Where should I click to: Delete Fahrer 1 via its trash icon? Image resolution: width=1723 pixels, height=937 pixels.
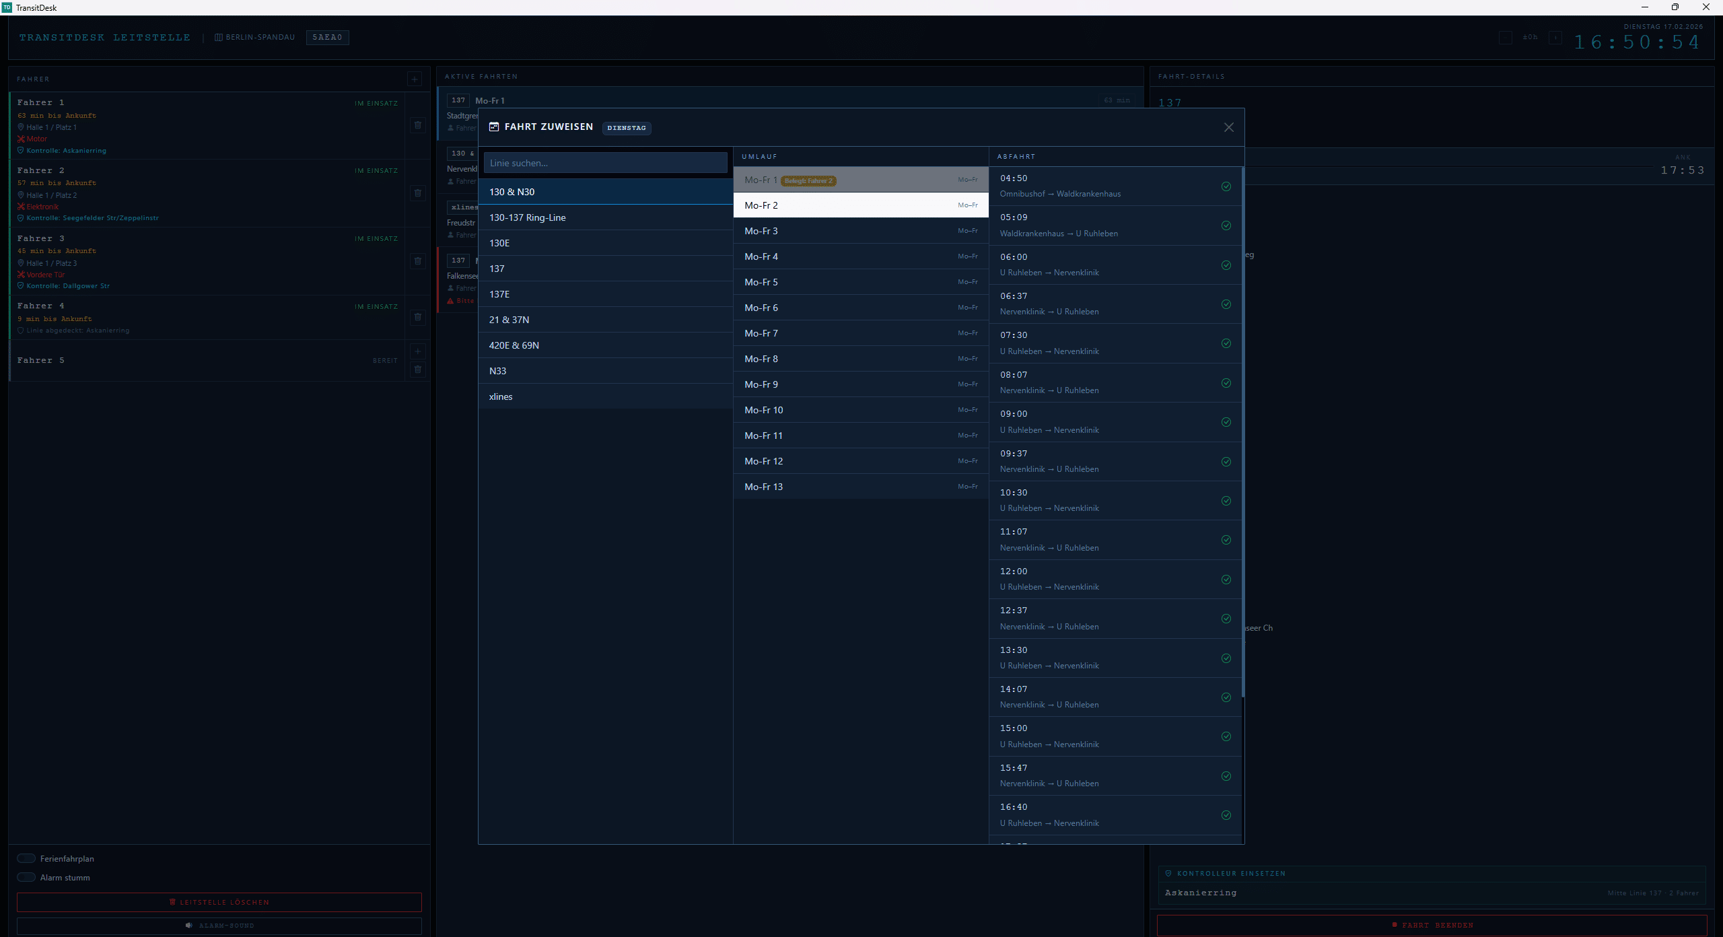417,125
